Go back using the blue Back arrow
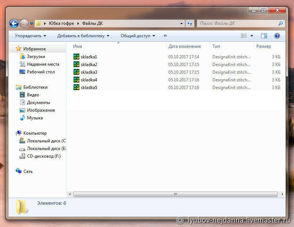Image resolution: width=294 pixels, height=227 pixels. click(x=14, y=24)
